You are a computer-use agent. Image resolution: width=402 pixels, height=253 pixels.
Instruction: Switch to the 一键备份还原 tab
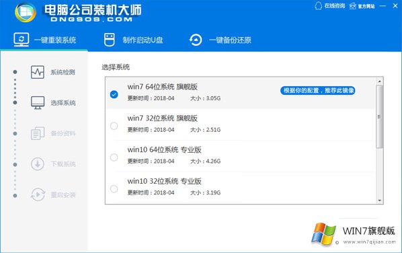pyautogui.click(x=220, y=40)
